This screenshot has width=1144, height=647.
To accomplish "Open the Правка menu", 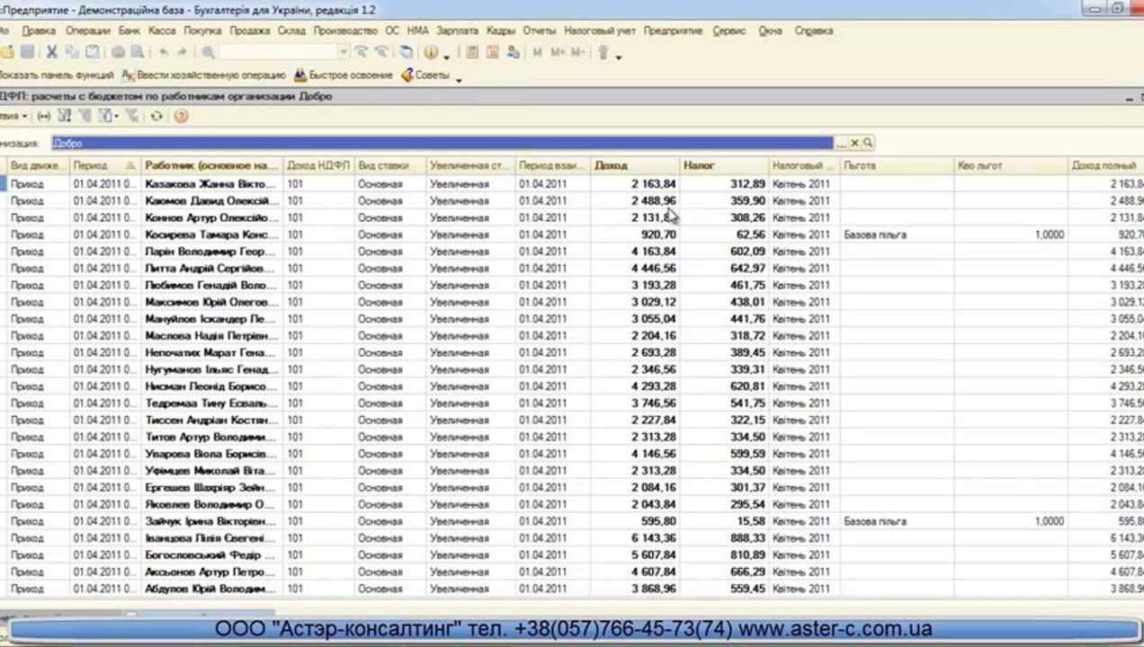I will click(x=39, y=31).
